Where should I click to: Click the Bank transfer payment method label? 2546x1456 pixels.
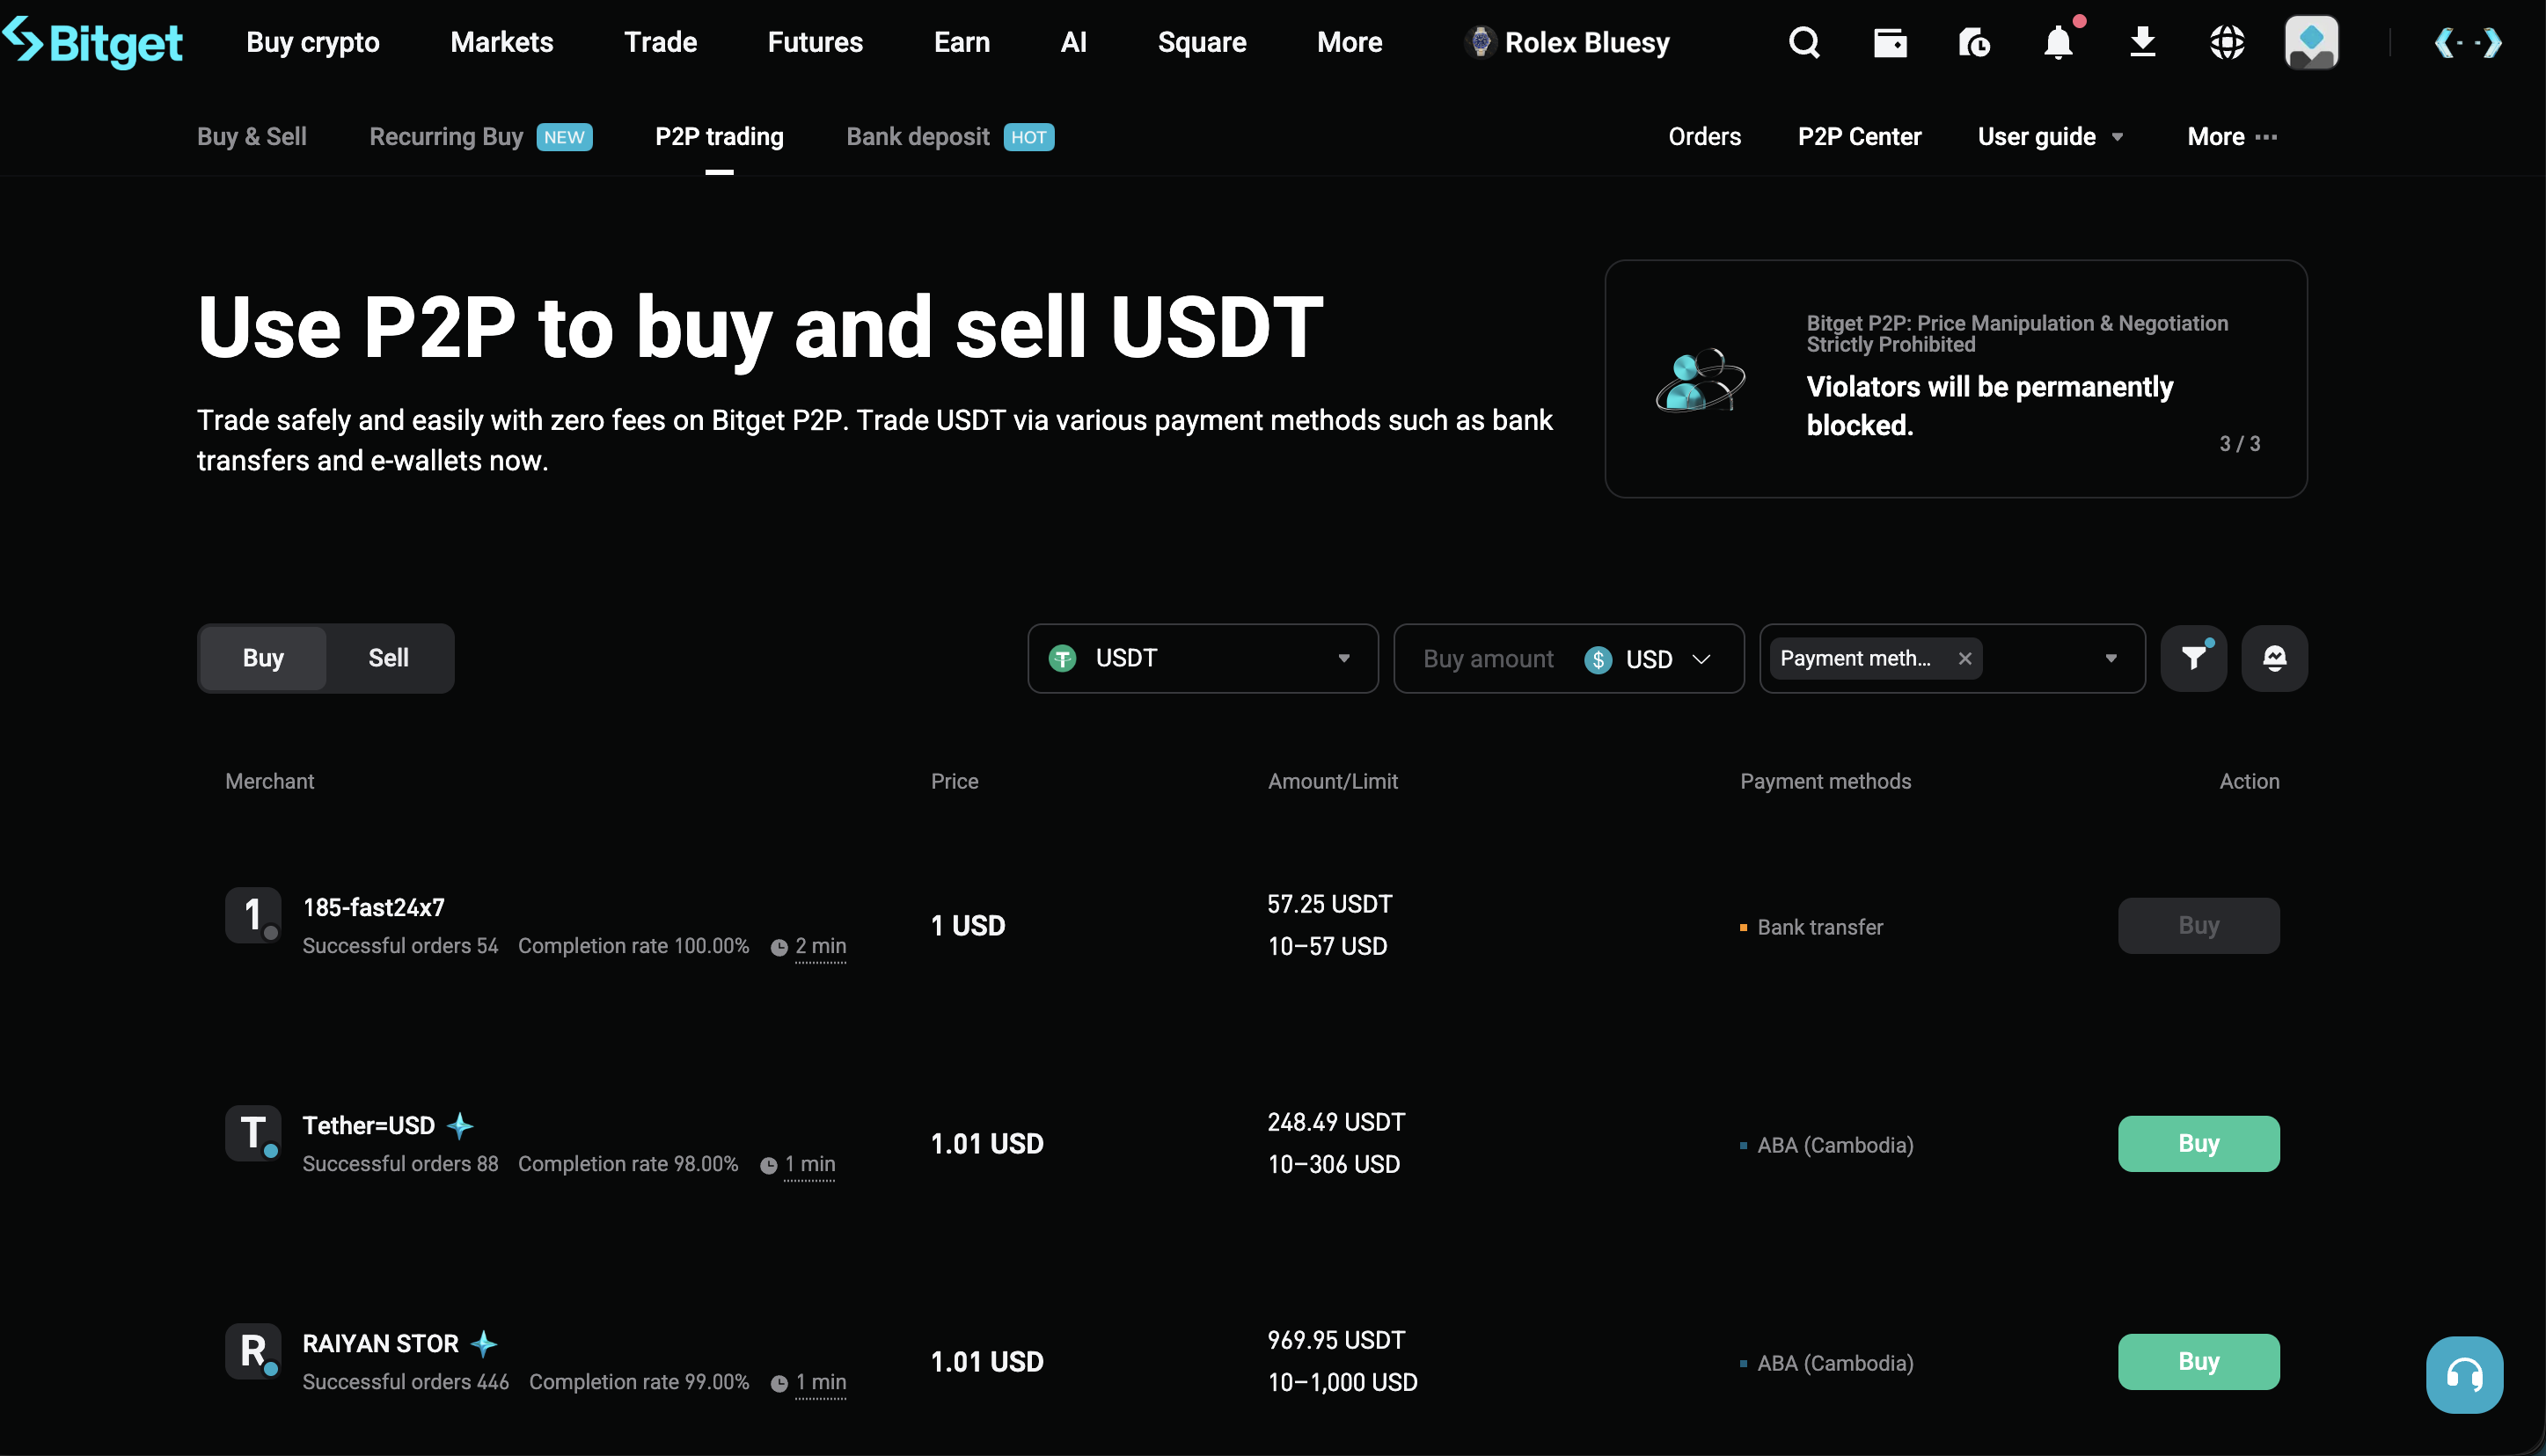[x=1819, y=927]
